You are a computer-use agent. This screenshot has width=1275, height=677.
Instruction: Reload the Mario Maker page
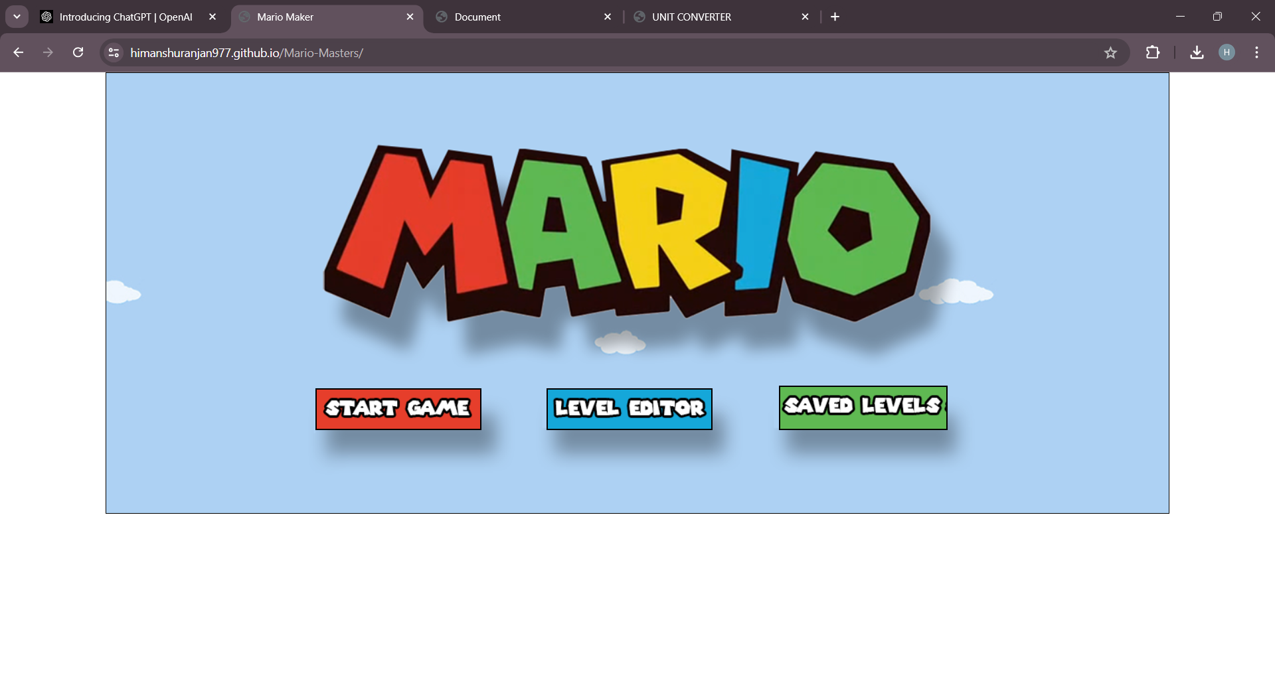(x=78, y=52)
